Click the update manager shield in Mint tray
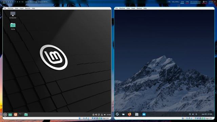 [x=96, y=115]
